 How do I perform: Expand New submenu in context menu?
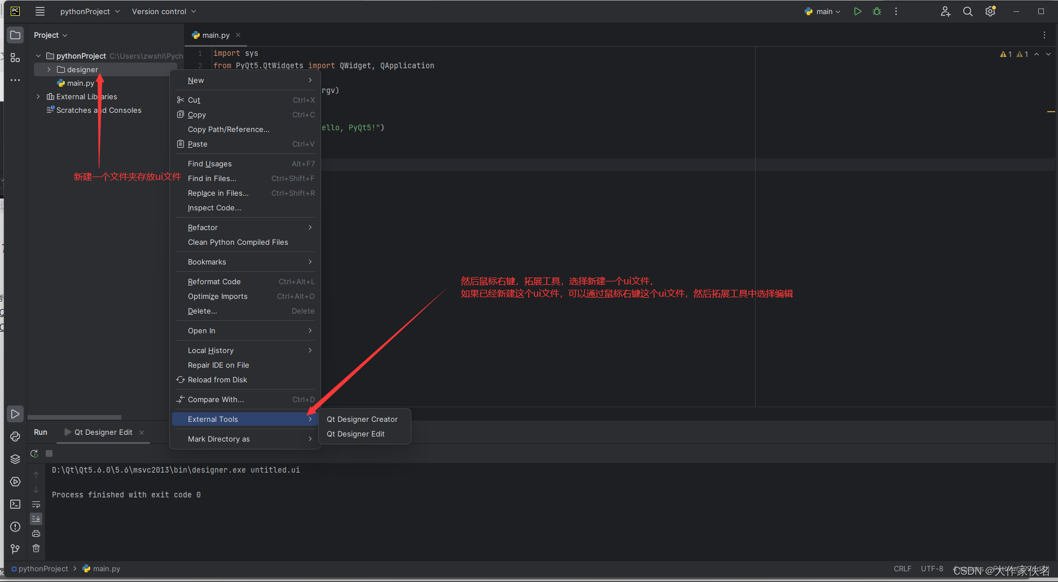[x=245, y=80]
